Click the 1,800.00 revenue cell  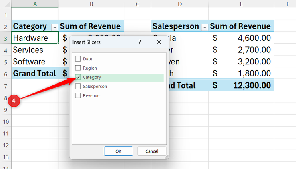tap(241, 73)
